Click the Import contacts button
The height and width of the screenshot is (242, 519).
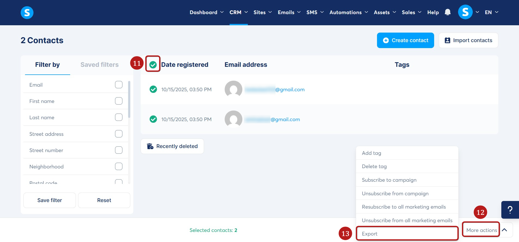pyautogui.click(x=468, y=40)
